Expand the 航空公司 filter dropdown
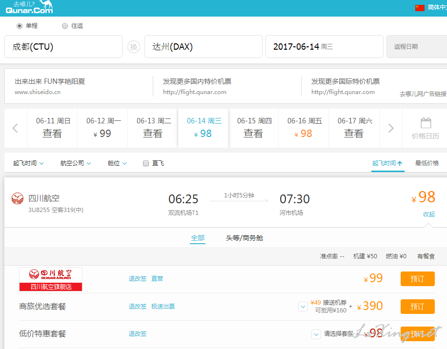 76,163
